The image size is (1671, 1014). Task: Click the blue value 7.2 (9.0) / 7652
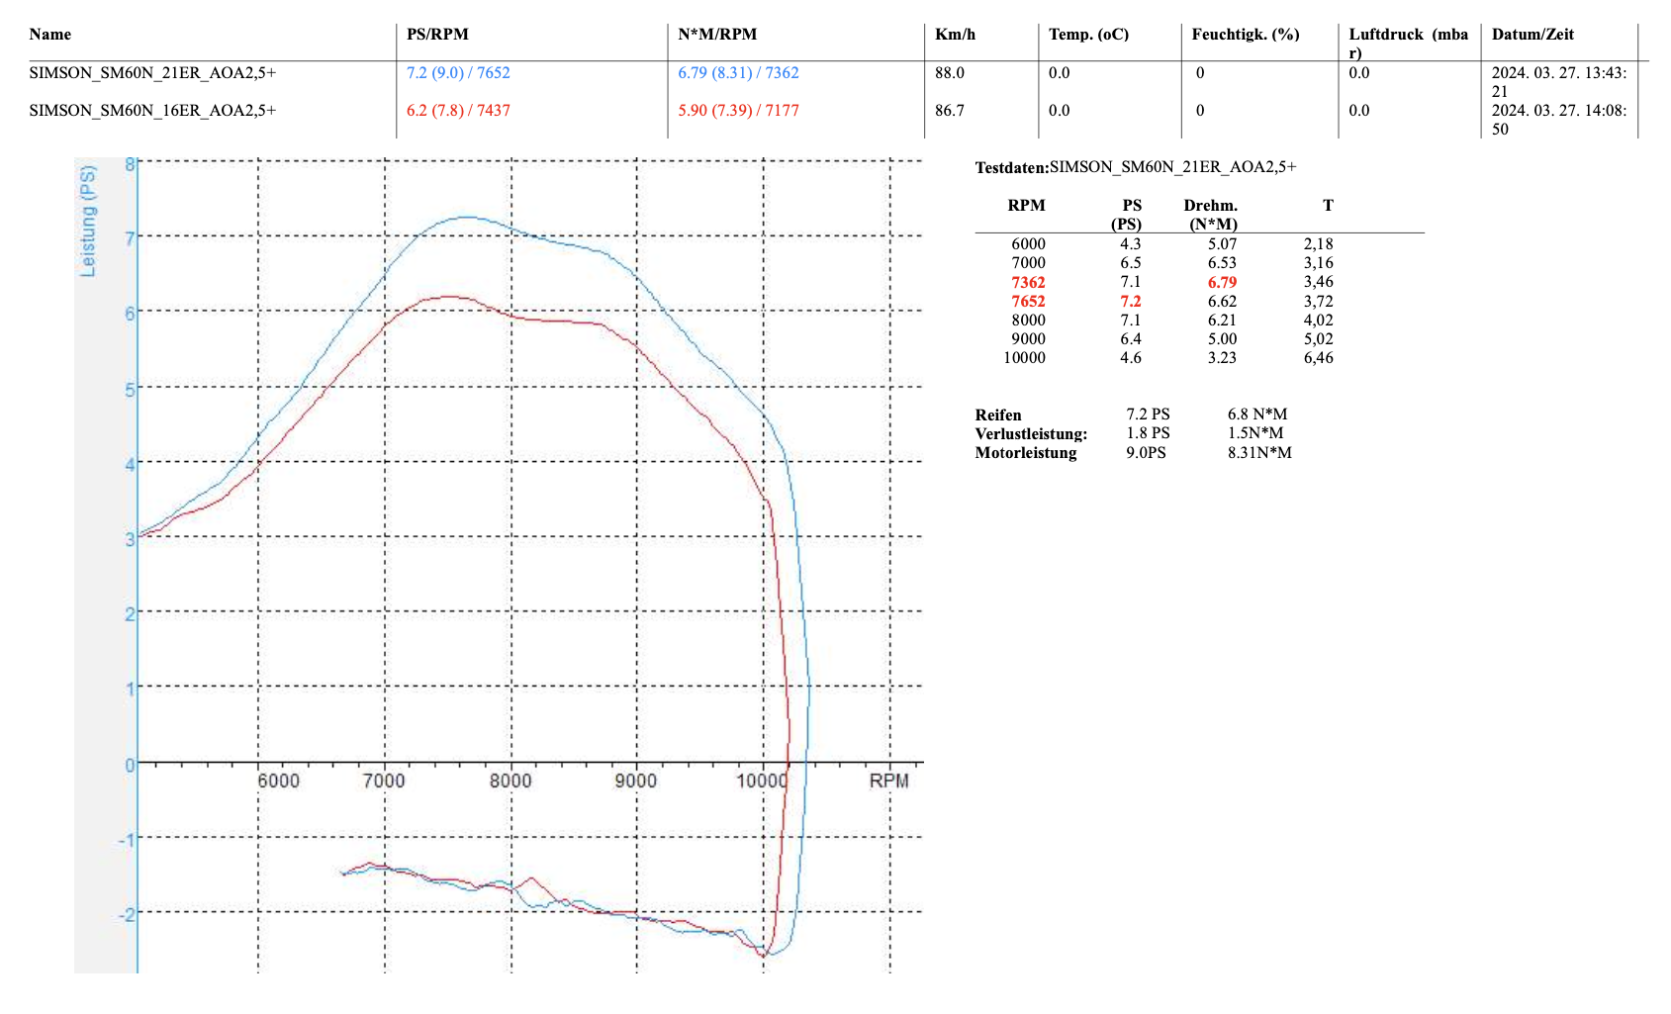click(x=458, y=73)
